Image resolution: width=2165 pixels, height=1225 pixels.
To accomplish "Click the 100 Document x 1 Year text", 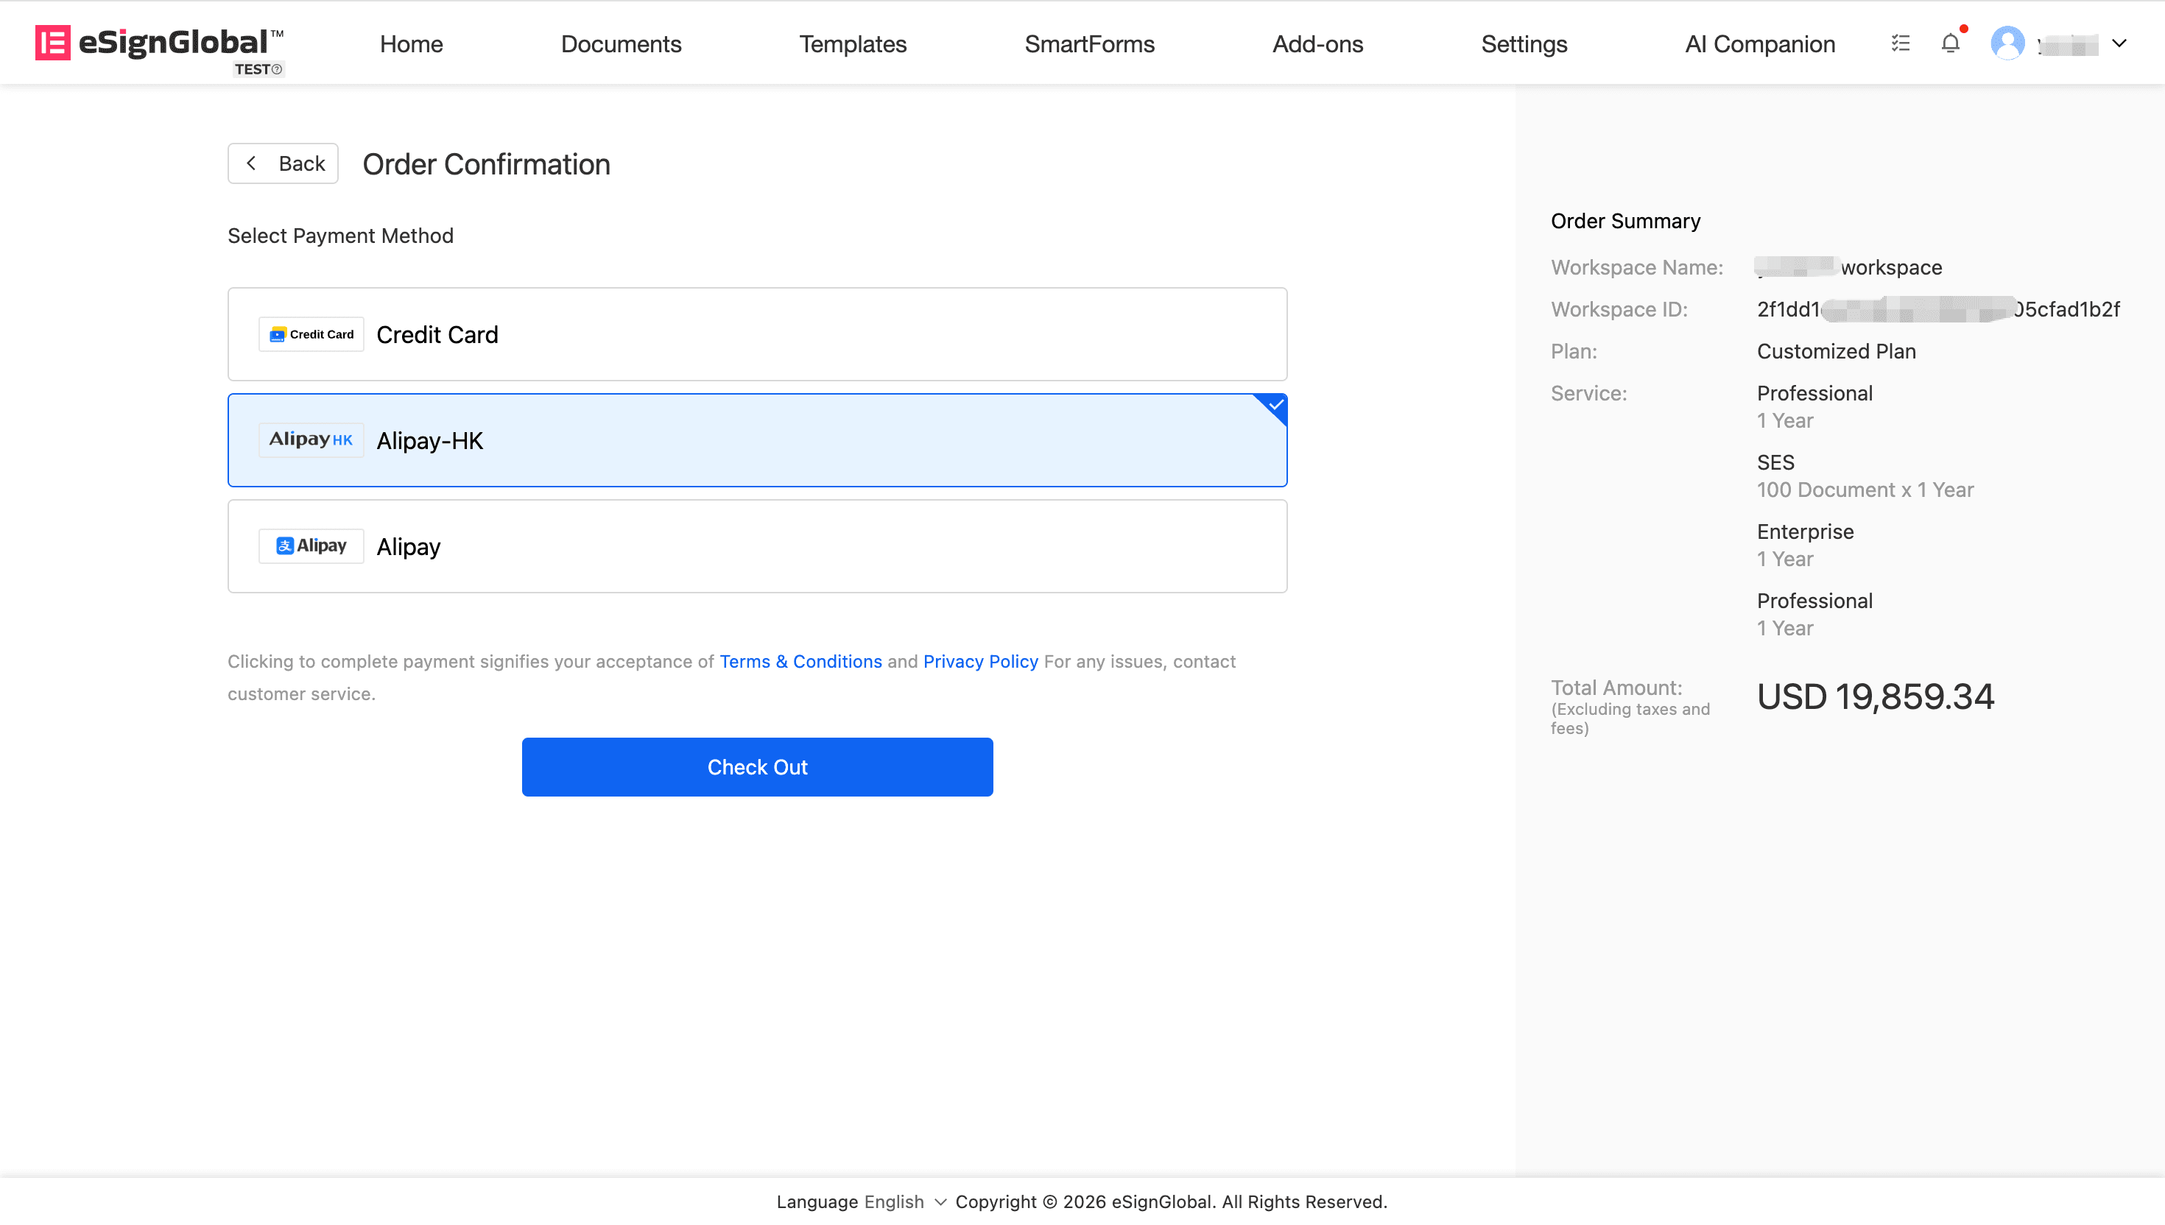I will (1865, 490).
